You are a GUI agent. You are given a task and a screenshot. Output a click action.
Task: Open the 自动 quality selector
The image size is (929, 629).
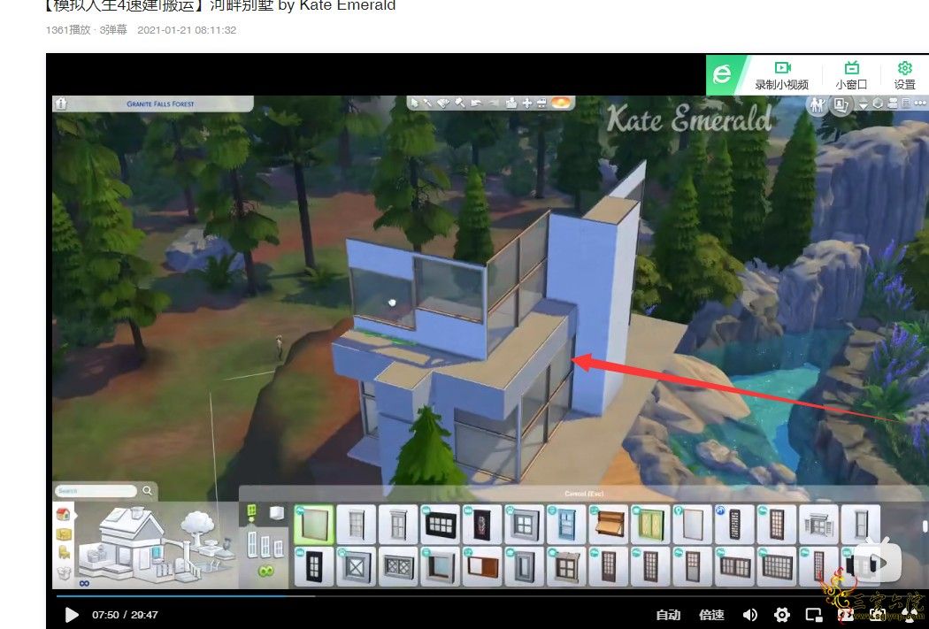pos(668,615)
